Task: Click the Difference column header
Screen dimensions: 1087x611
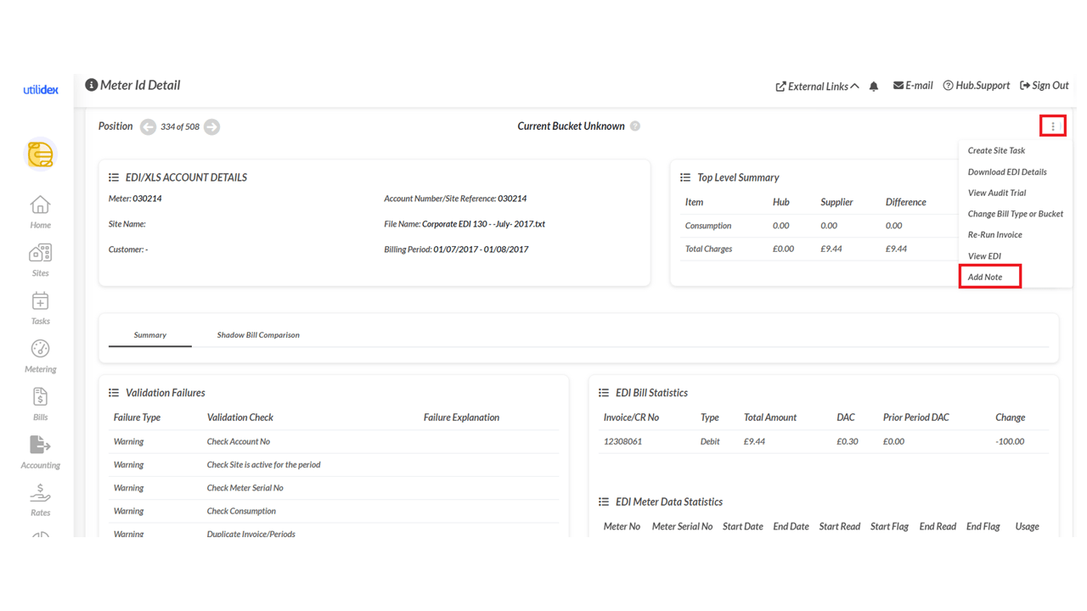Action: (x=905, y=202)
